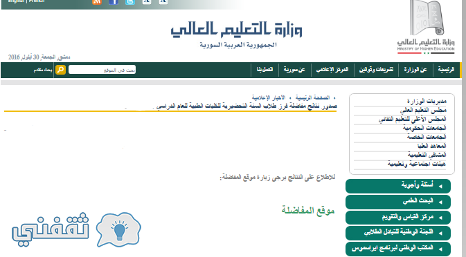Click the yellow magnifier search button
Screen dimensions: 466x257
(x=60, y=70)
